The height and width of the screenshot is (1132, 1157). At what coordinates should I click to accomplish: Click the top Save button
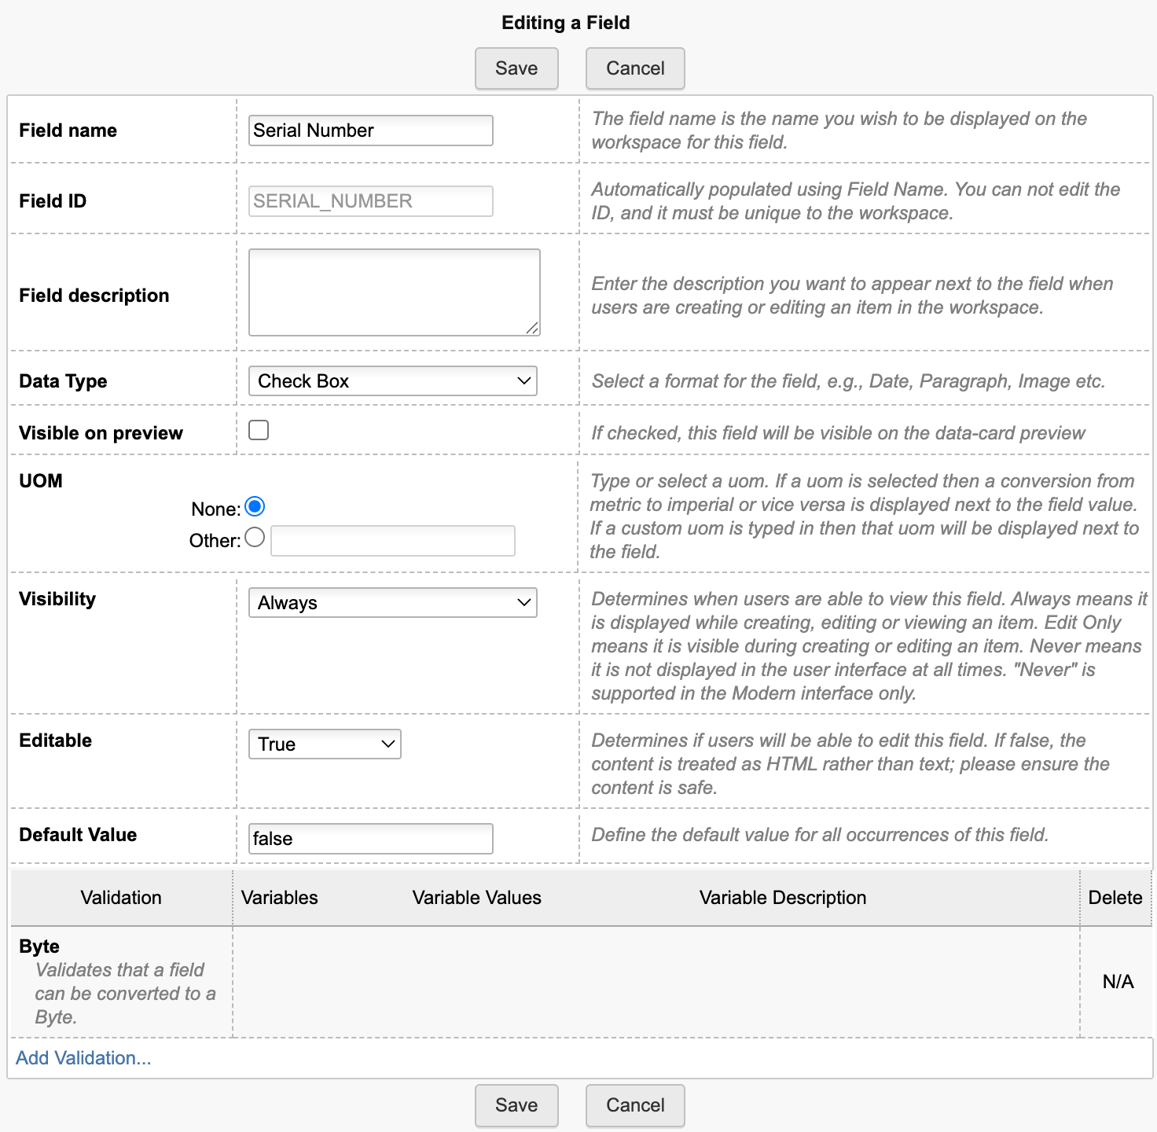coord(516,68)
